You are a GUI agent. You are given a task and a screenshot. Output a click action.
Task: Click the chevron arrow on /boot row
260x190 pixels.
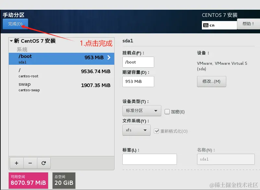[109, 58]
